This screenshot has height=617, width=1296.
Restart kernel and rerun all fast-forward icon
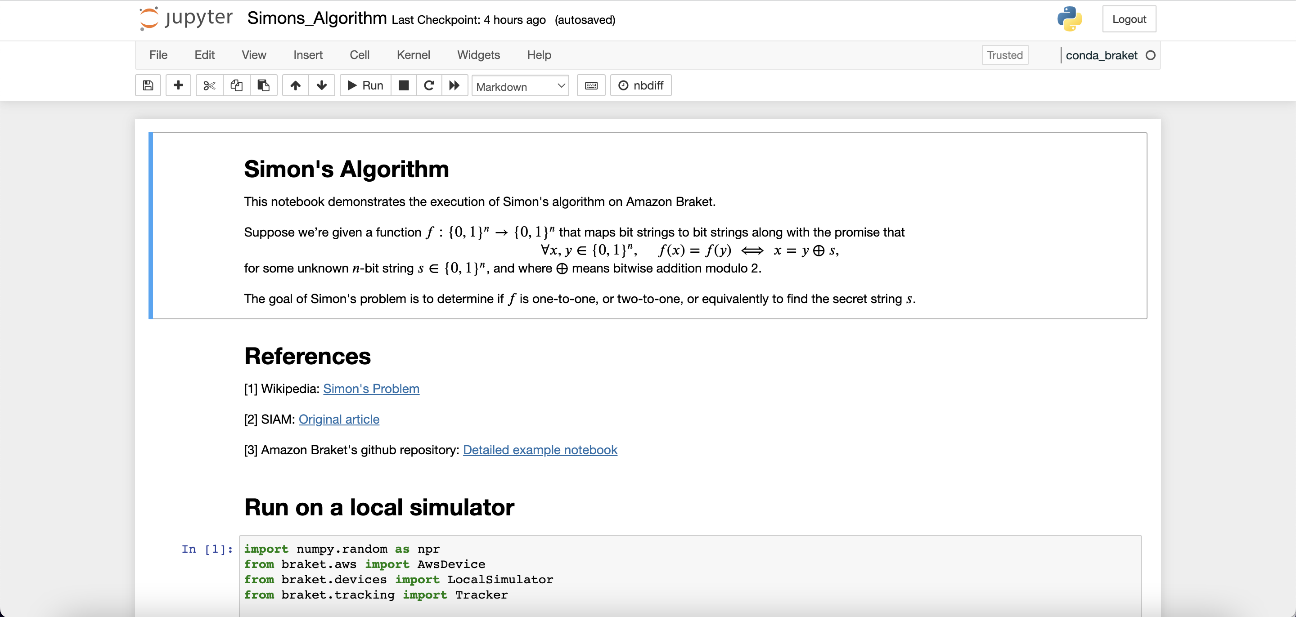[454, 85]
